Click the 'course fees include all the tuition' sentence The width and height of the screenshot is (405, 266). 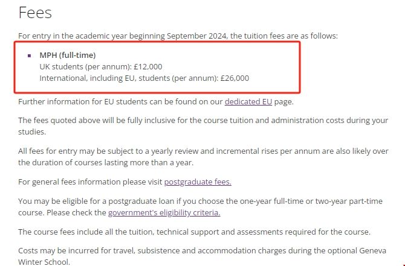tap(193, 232)
